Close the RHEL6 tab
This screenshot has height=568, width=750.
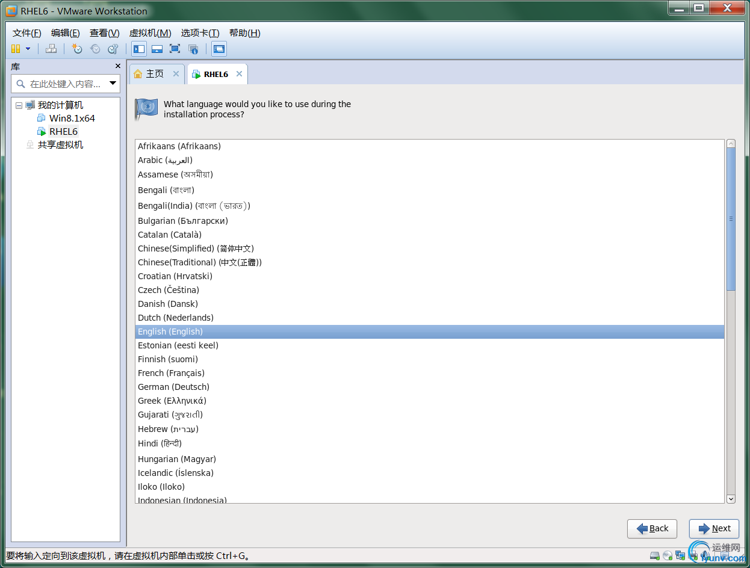(239, 74)
